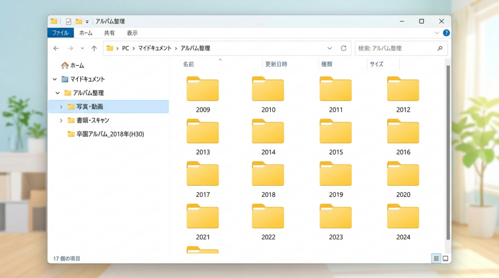
Task: Switch to details view layout icon
Action: click(x=436, y=259)
